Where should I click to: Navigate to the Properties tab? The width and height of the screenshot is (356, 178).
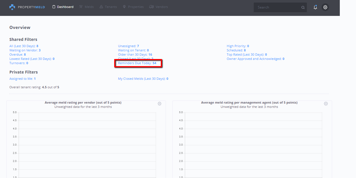(x=133, y=7)
